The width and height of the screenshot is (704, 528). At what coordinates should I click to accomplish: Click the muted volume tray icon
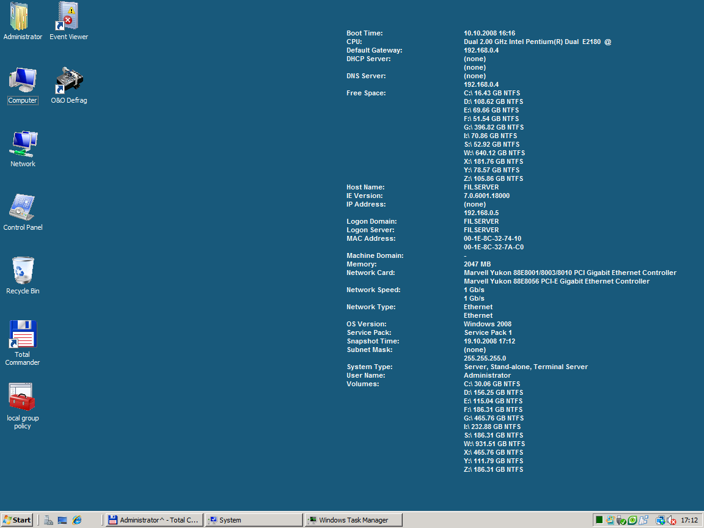(672, 520)
